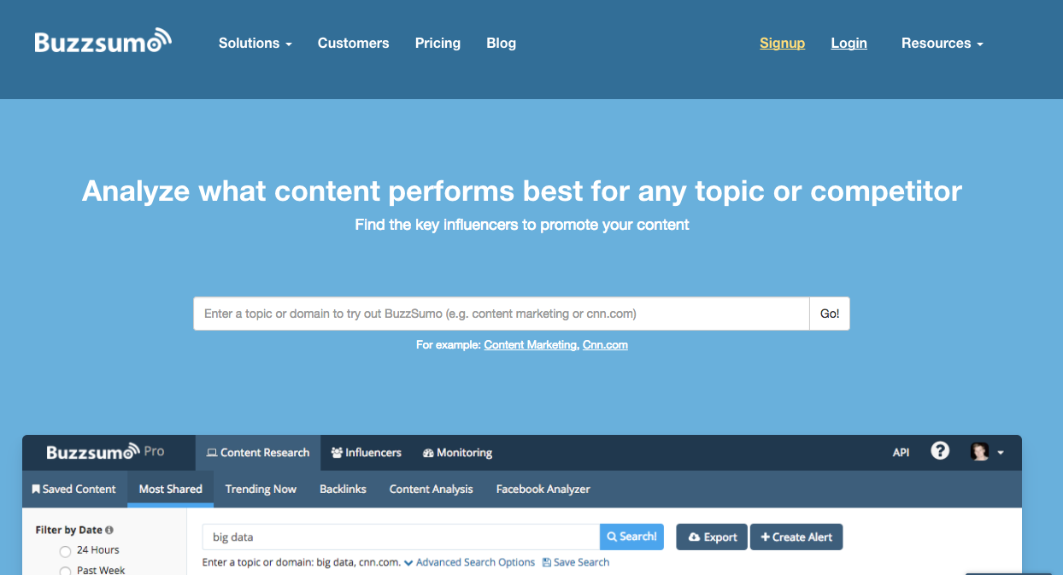Expand the Resources dropdown
1063x575 pixels.
(942, 43)
